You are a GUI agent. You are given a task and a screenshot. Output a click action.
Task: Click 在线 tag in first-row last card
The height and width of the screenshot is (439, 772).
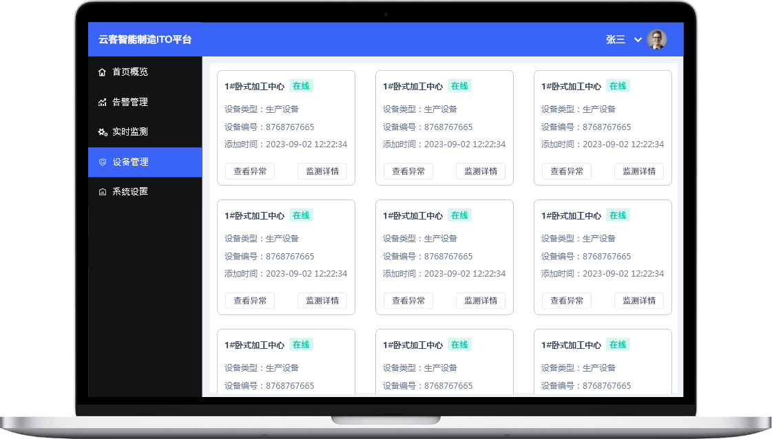click(618, 86)
